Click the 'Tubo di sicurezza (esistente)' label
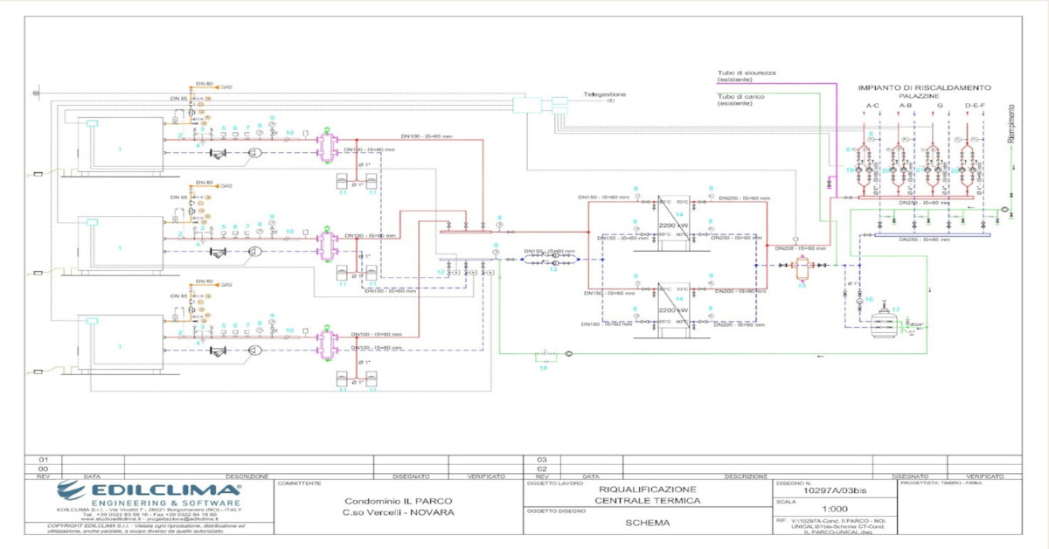 746,76
